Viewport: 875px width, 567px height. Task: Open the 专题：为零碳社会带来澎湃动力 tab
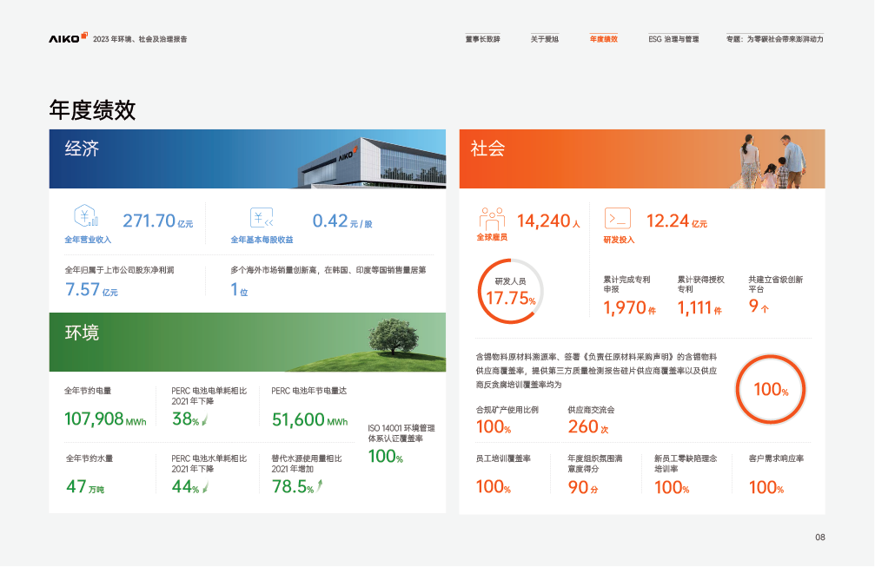774,39
